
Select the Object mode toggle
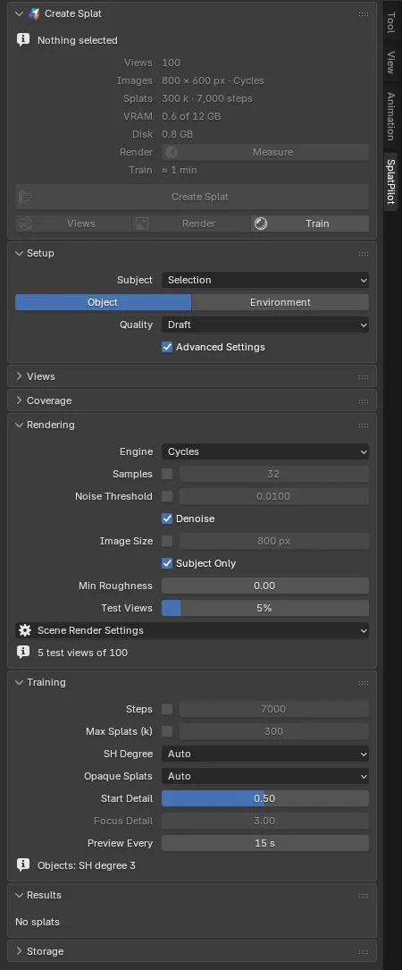(x=104, y=302)
